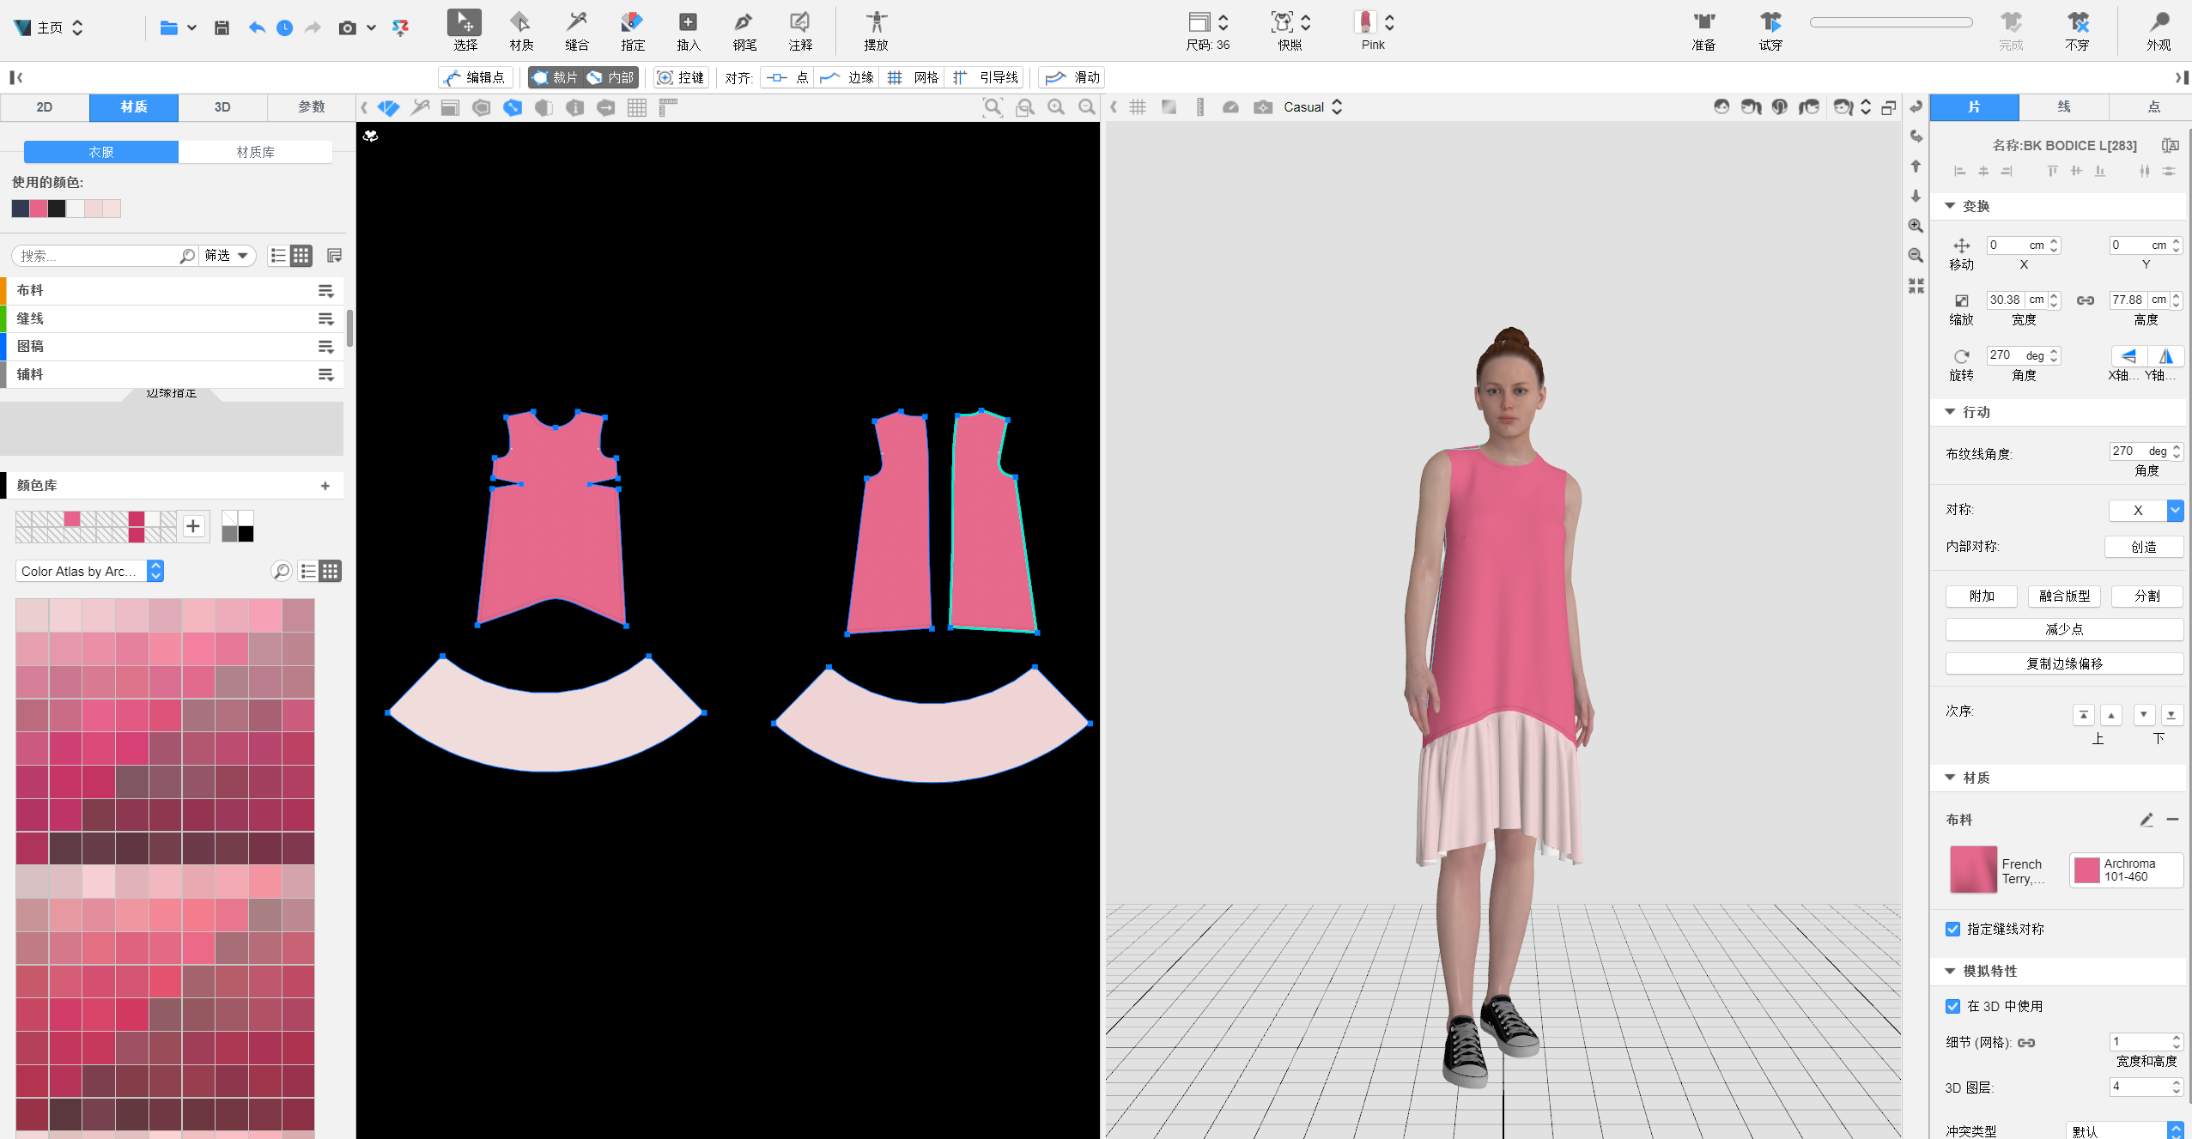Click the redo arrow icon

point(313,27)
